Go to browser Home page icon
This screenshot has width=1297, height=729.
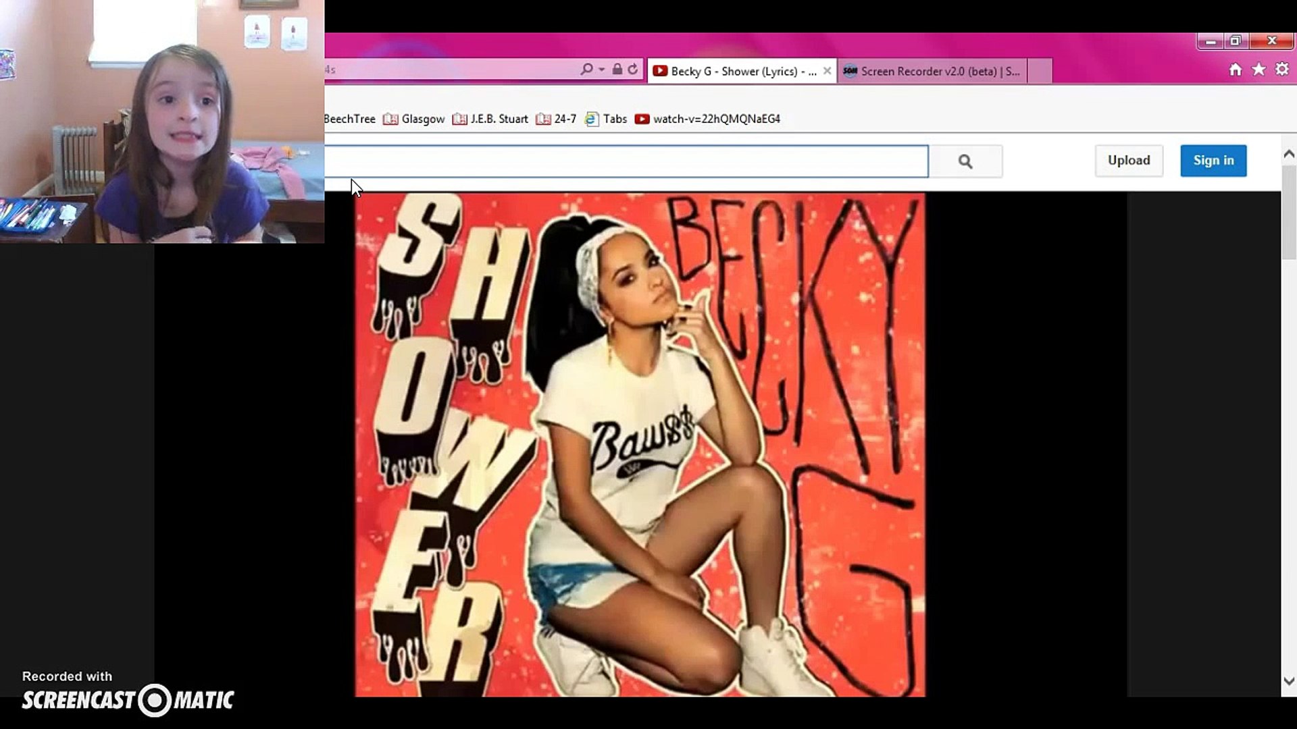pos(1235,70)
